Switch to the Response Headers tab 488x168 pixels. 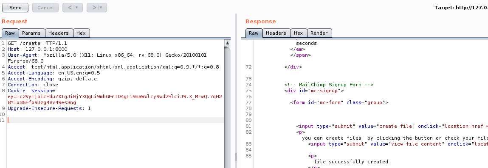point(276,33)
